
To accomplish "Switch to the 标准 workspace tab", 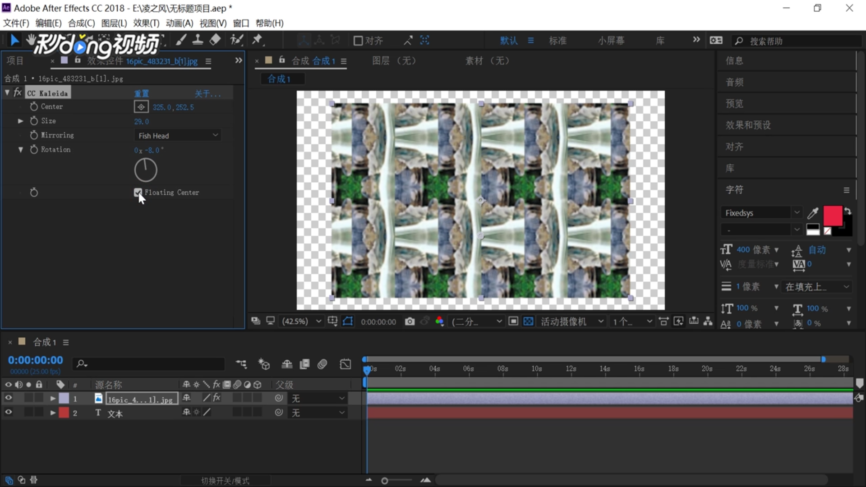I will 557,41.
